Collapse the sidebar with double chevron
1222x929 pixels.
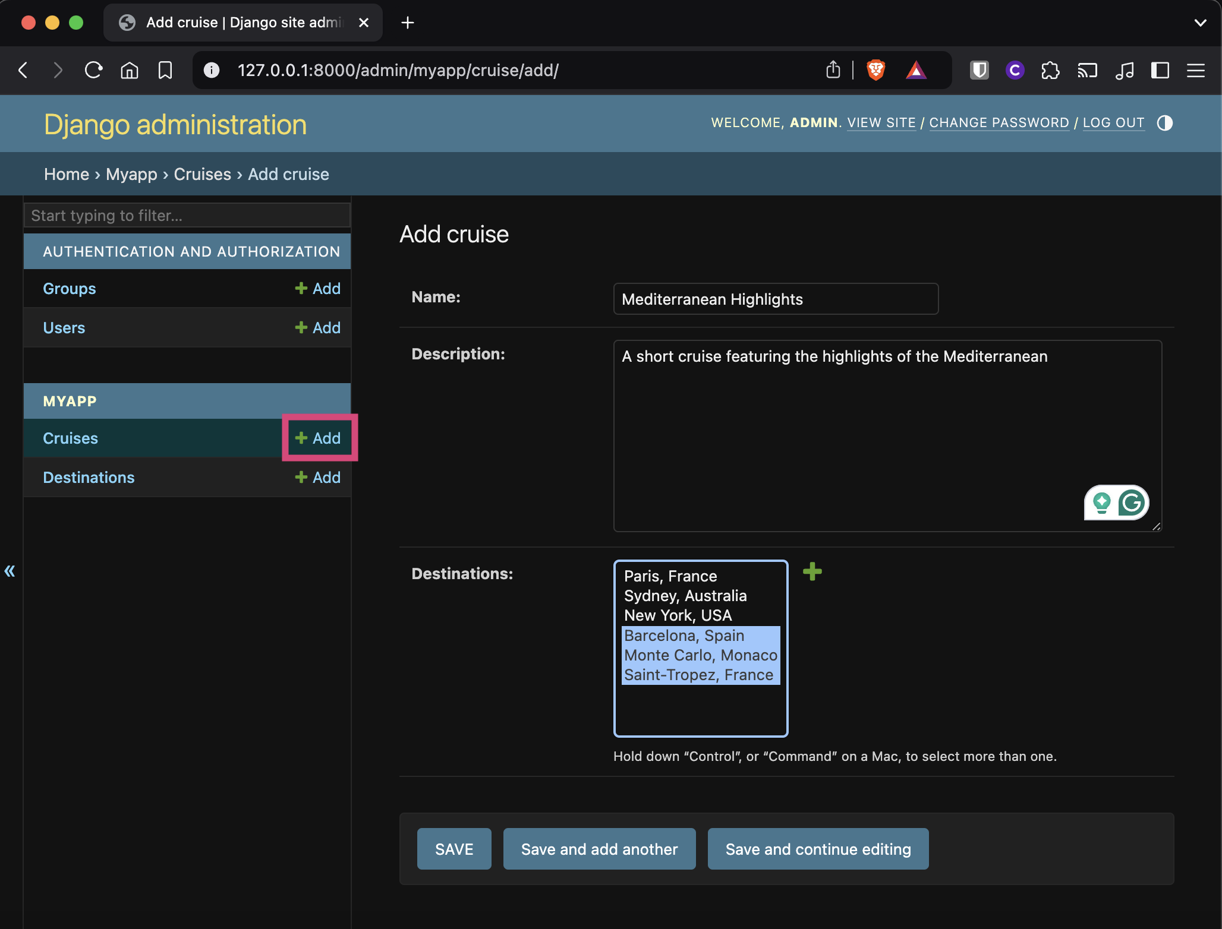click(10, 571)
